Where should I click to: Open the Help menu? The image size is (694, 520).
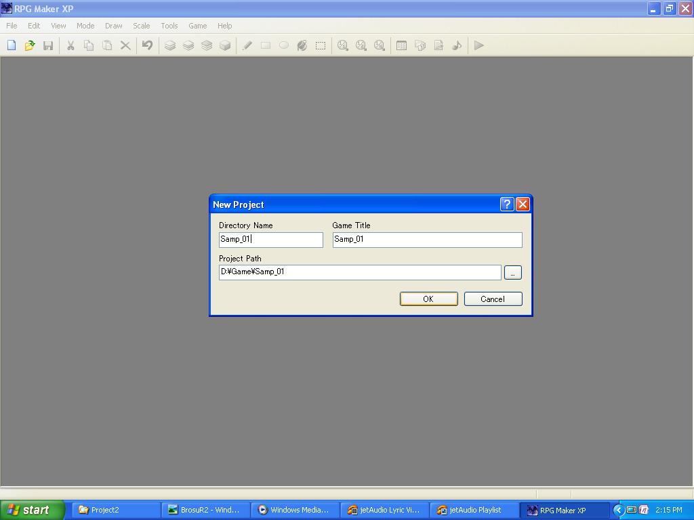click(225, 26)
